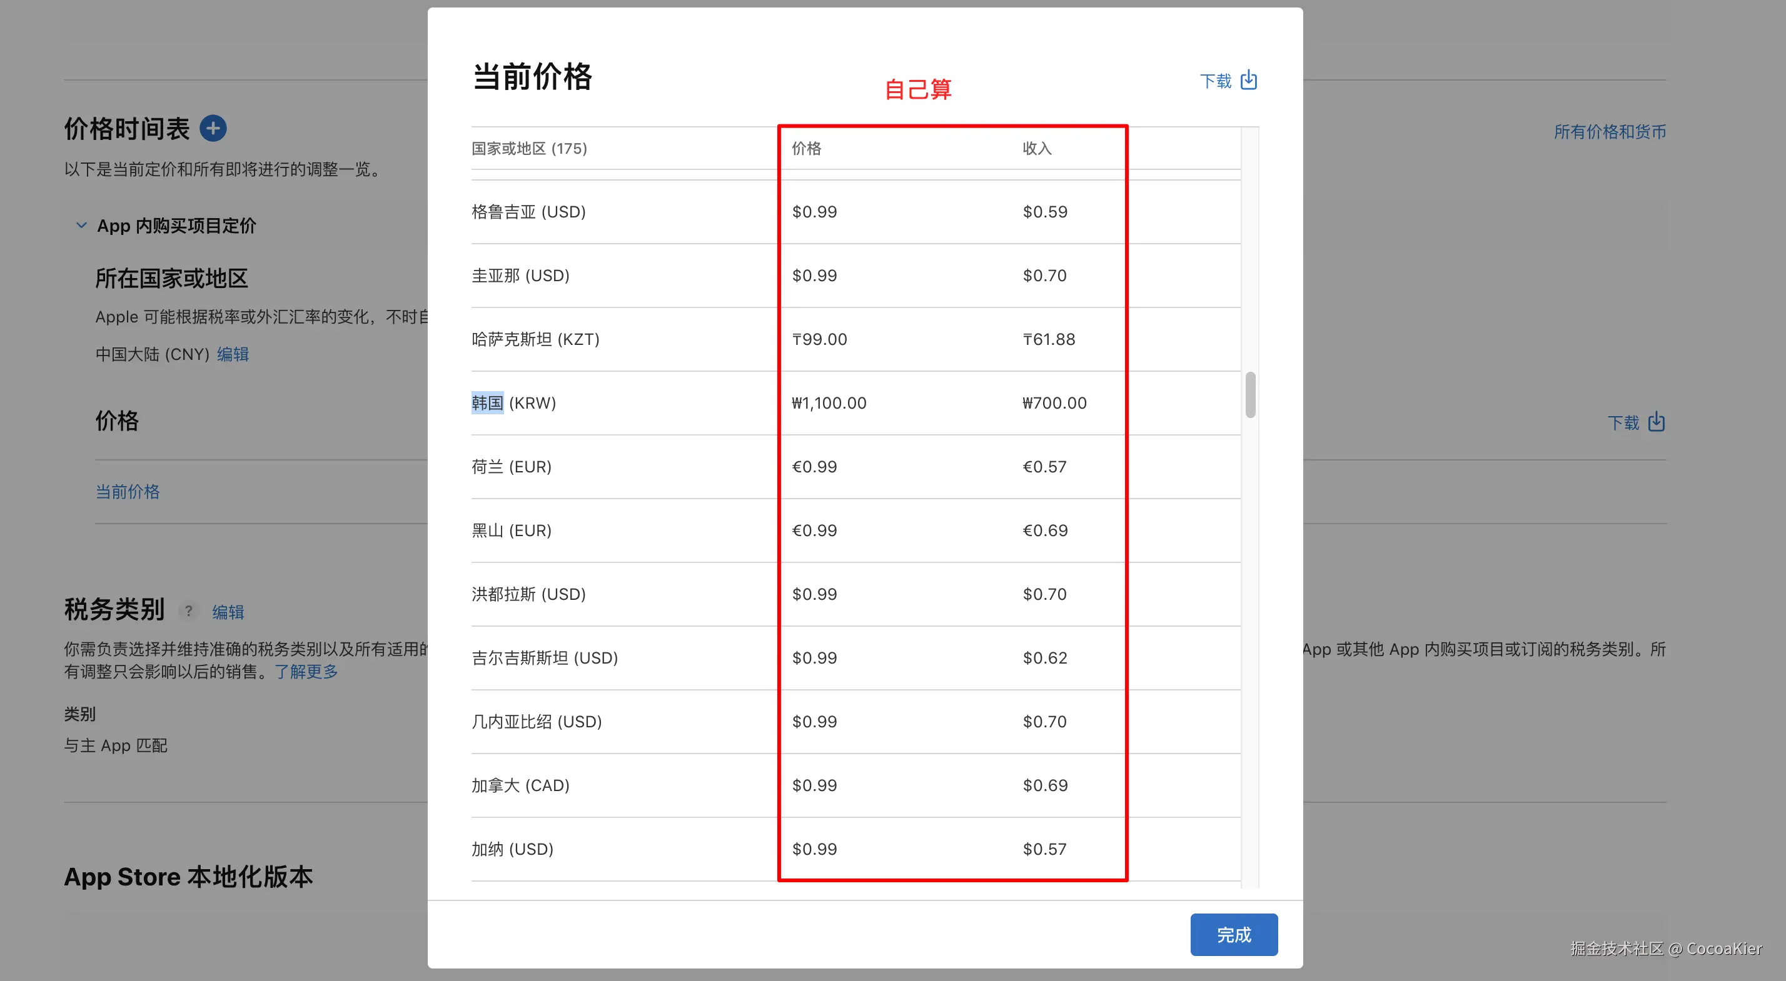This screenshot has height=981, width=1786.
Task: Click 编辑 next to 中国大陆 (CNY)
Action: coord(233,354)
